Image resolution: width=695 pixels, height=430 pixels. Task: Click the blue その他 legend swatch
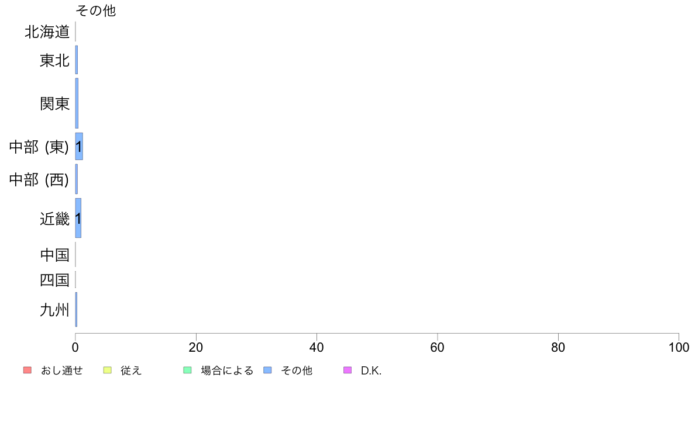click(x=267, y=370)
